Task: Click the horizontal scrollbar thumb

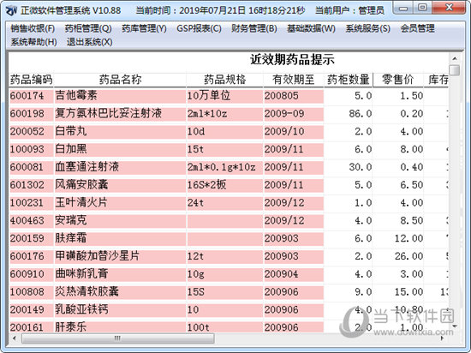Action: pos(118,338)
